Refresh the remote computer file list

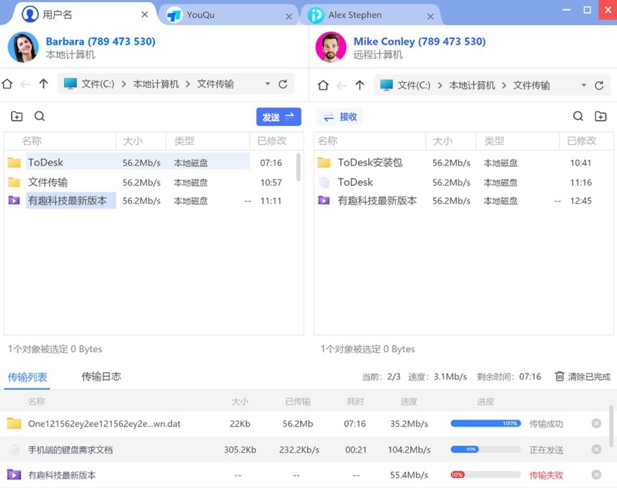tap(598, 85)
